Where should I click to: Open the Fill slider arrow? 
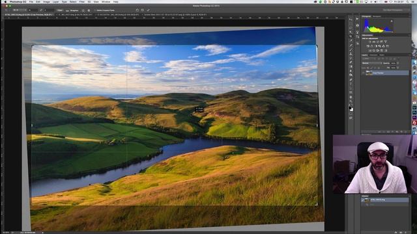click(x=398, y=68)
